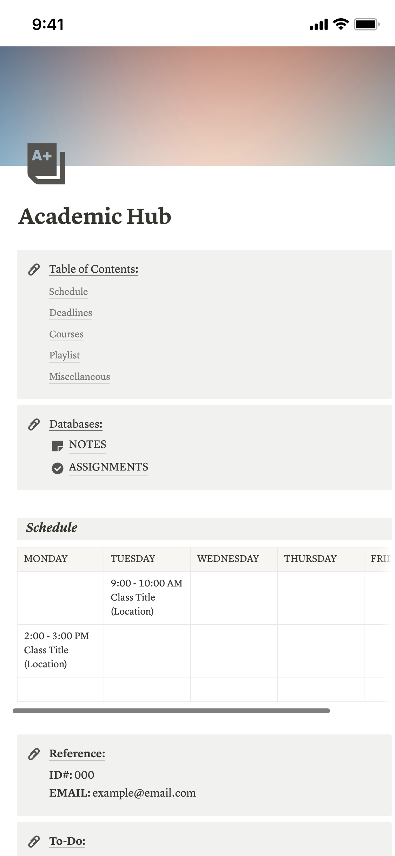
Task: Tap the paperclip icon beside Databases
Action: click(x=34, y=424)
